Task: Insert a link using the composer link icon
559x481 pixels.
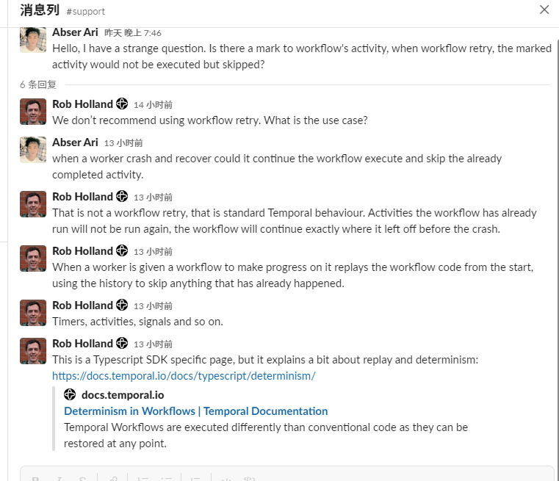Action: coord(113,479)
